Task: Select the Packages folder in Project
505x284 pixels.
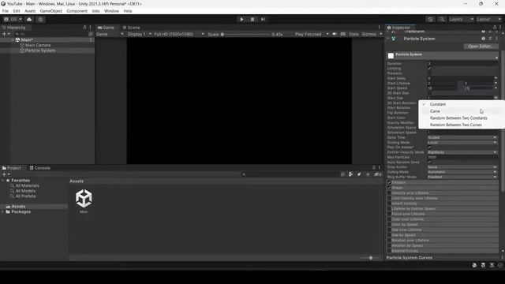Action: 21,211
